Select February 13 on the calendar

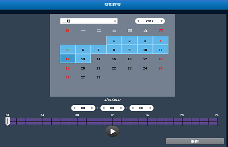tap(83, 59)
